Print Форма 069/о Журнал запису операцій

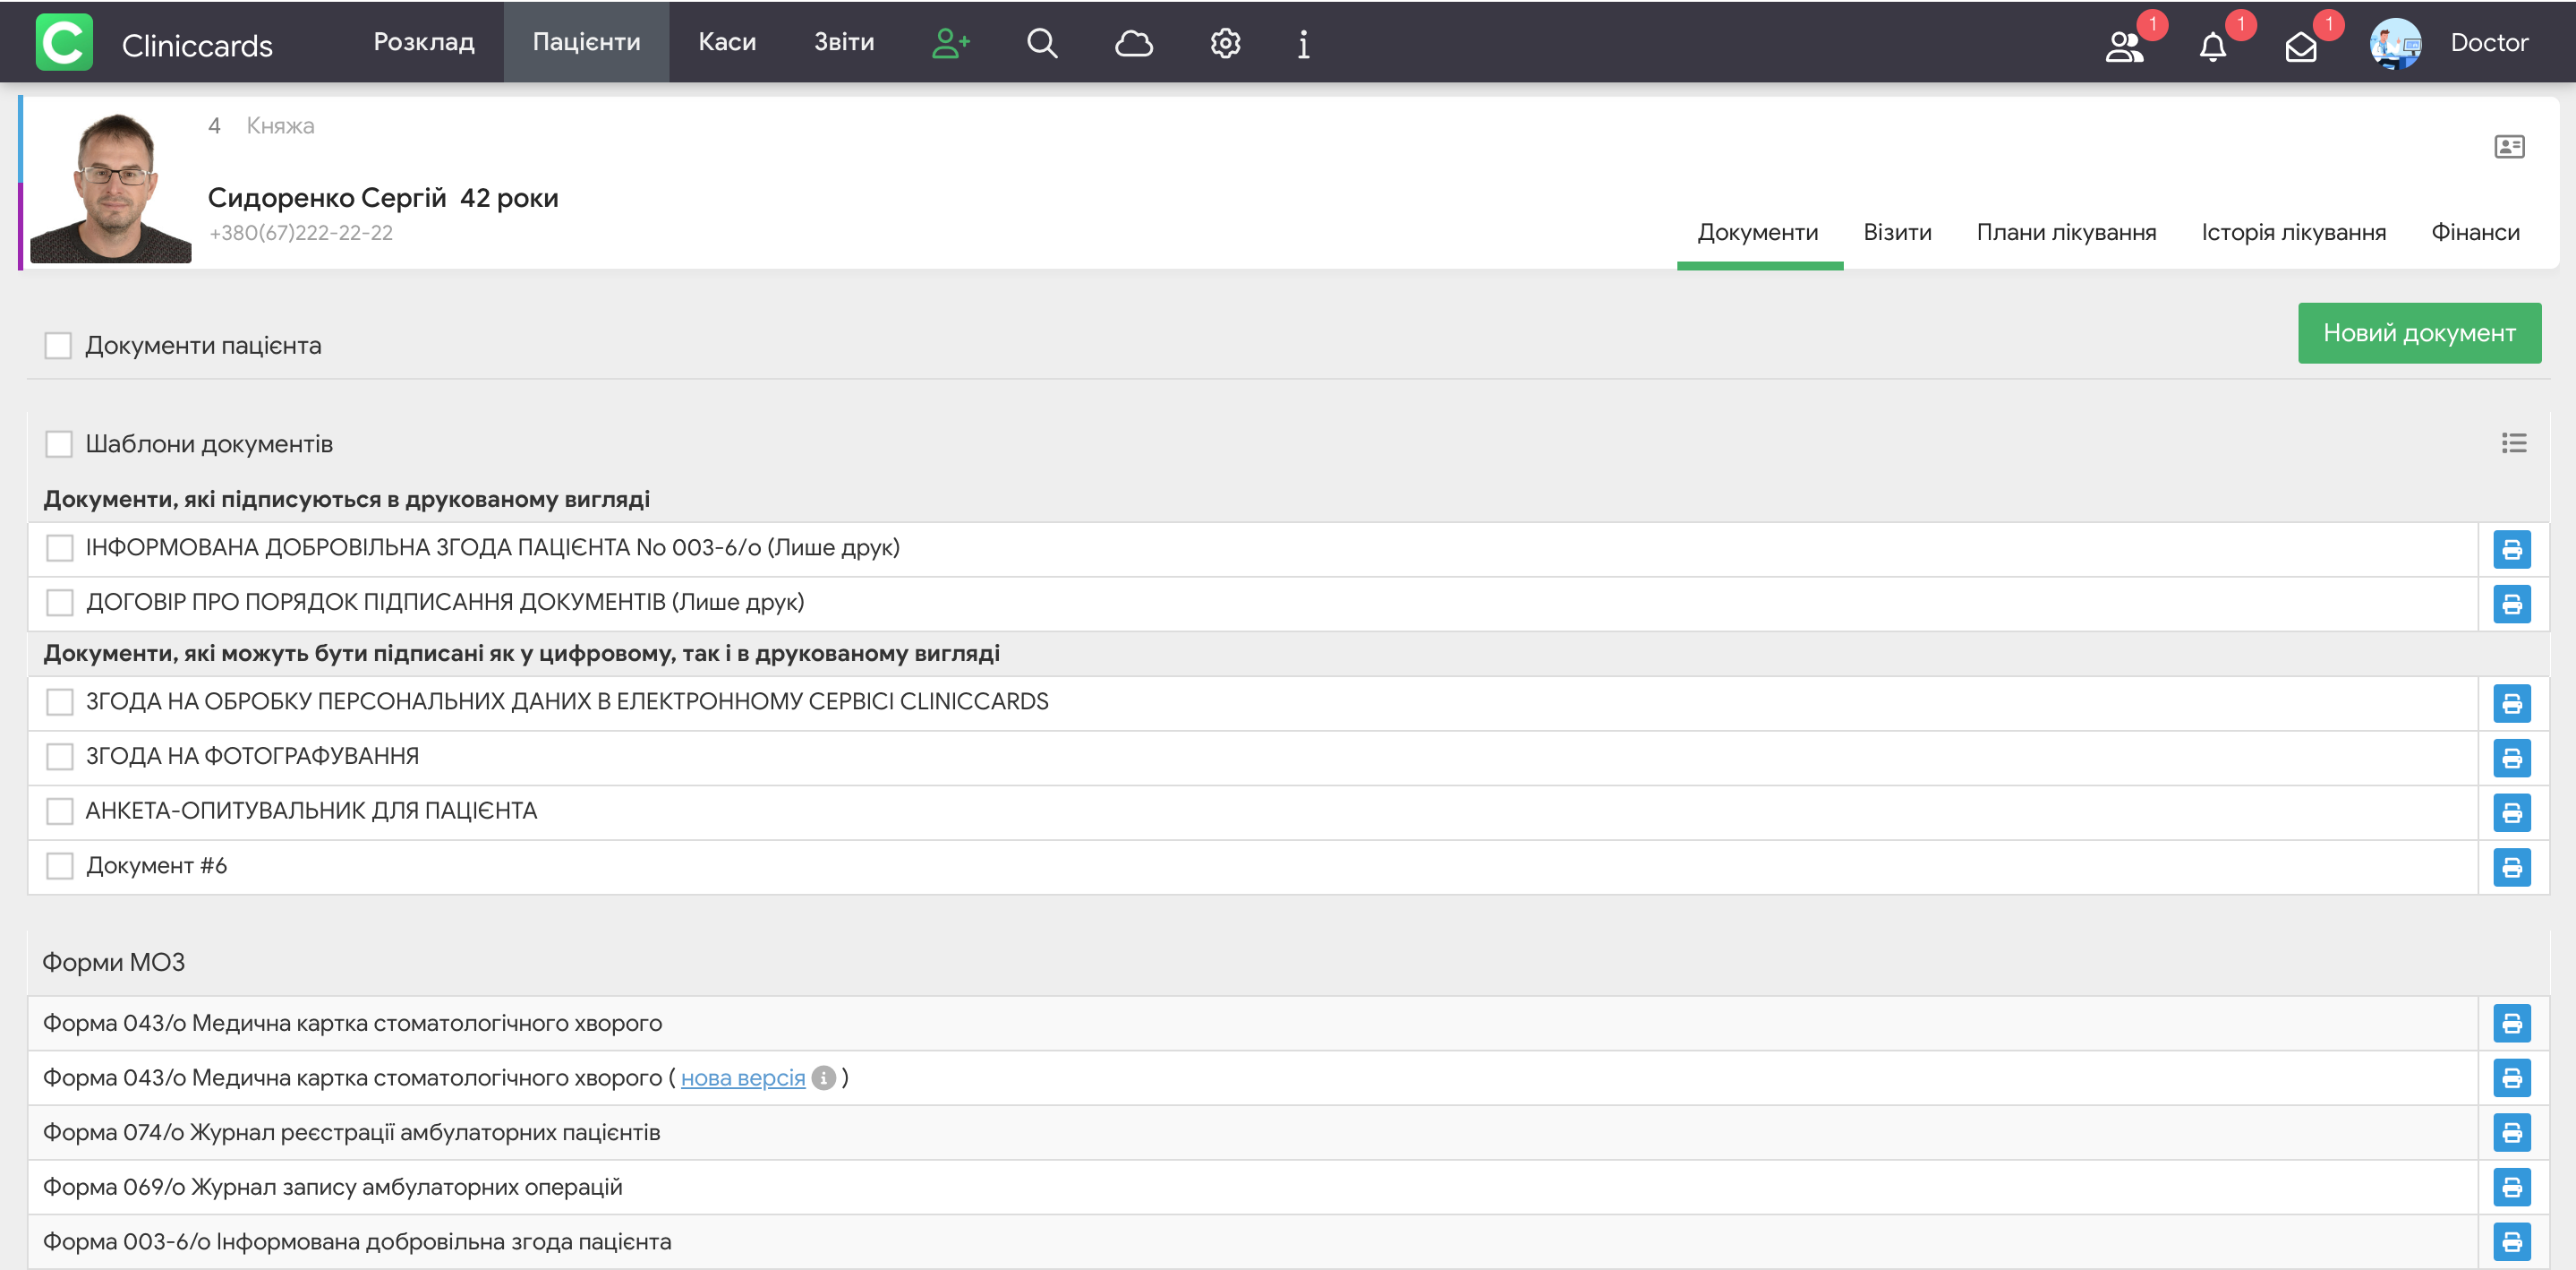click(x=2511, y=1187)
